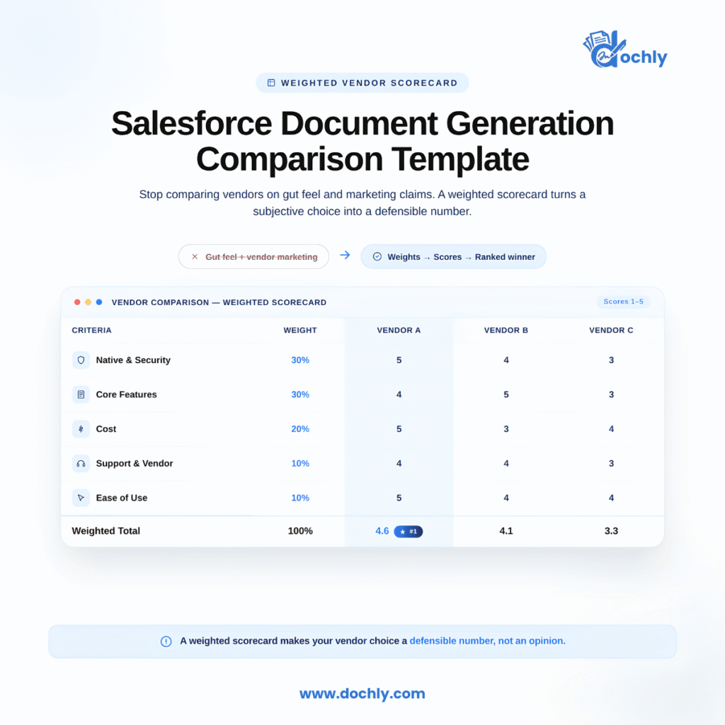Click the check-circle icon before Weights

377,256
